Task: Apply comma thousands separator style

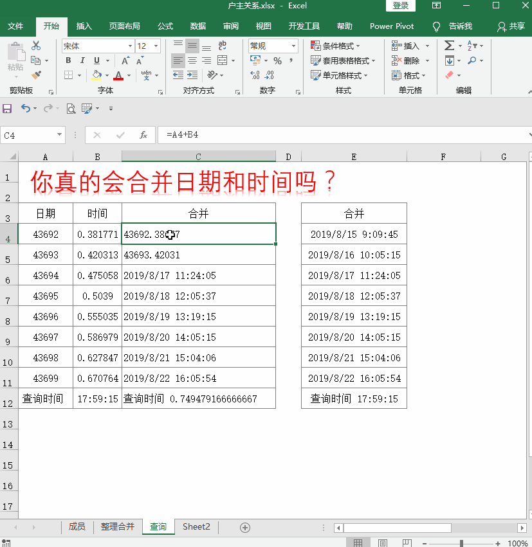Action: [x=291, y=60]
